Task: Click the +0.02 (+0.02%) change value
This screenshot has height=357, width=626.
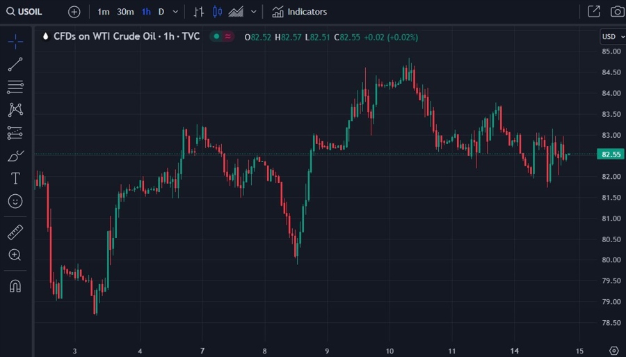Action: point(391,37)
